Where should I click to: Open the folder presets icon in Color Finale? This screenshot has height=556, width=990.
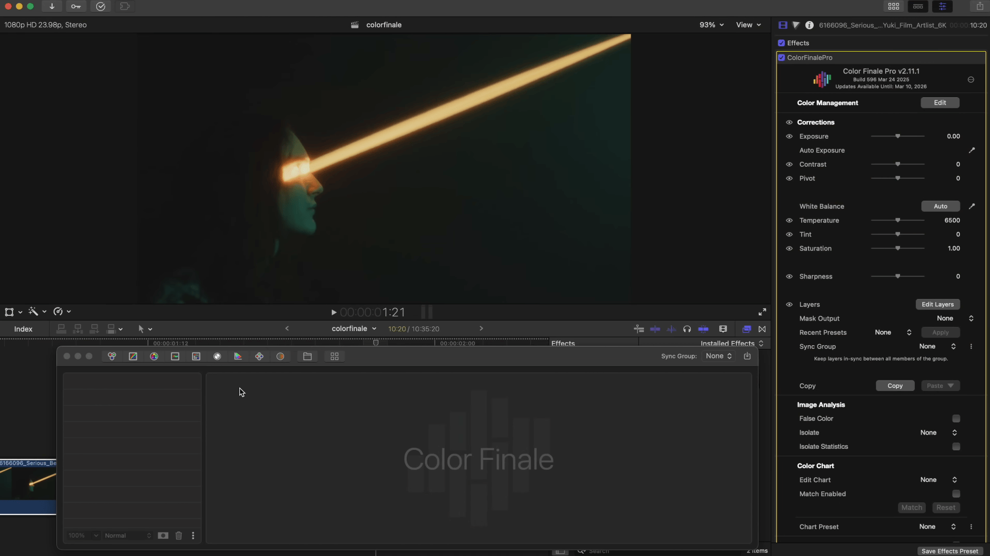tap(308, 356)
